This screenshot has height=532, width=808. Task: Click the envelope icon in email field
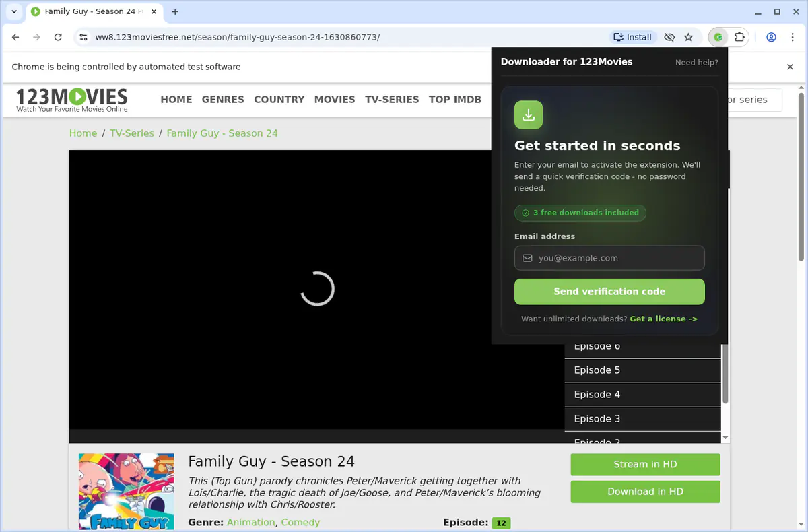527,258
